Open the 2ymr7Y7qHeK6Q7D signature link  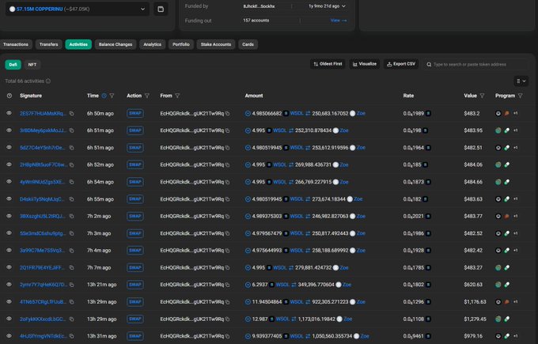[x=44, y=285]
